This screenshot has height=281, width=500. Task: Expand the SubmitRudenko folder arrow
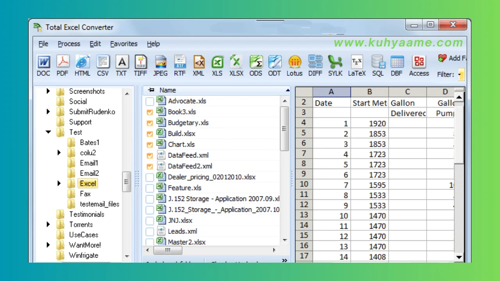pyautogui.click(x=48, y=112)
